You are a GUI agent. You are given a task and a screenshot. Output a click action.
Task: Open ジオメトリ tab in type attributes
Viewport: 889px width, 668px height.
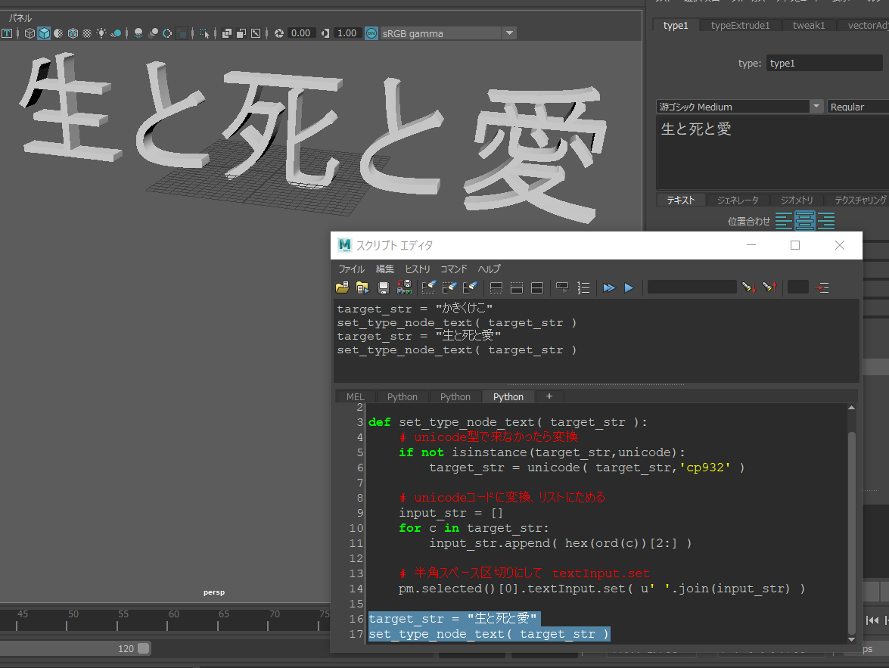[x=796, y=200]
